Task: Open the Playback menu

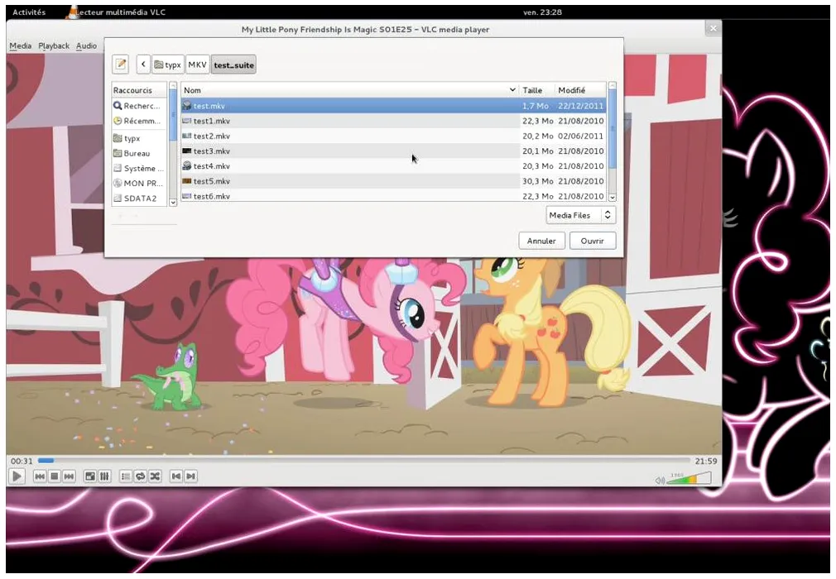Action: tap(54, 46)
